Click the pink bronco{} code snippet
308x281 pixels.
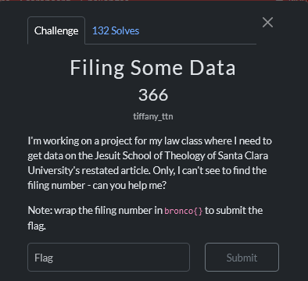coord(184,211)
